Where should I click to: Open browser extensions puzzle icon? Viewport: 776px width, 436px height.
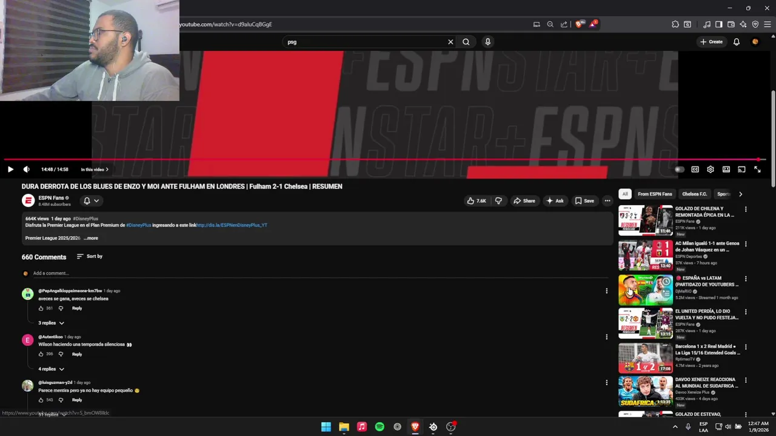point(675,24)
